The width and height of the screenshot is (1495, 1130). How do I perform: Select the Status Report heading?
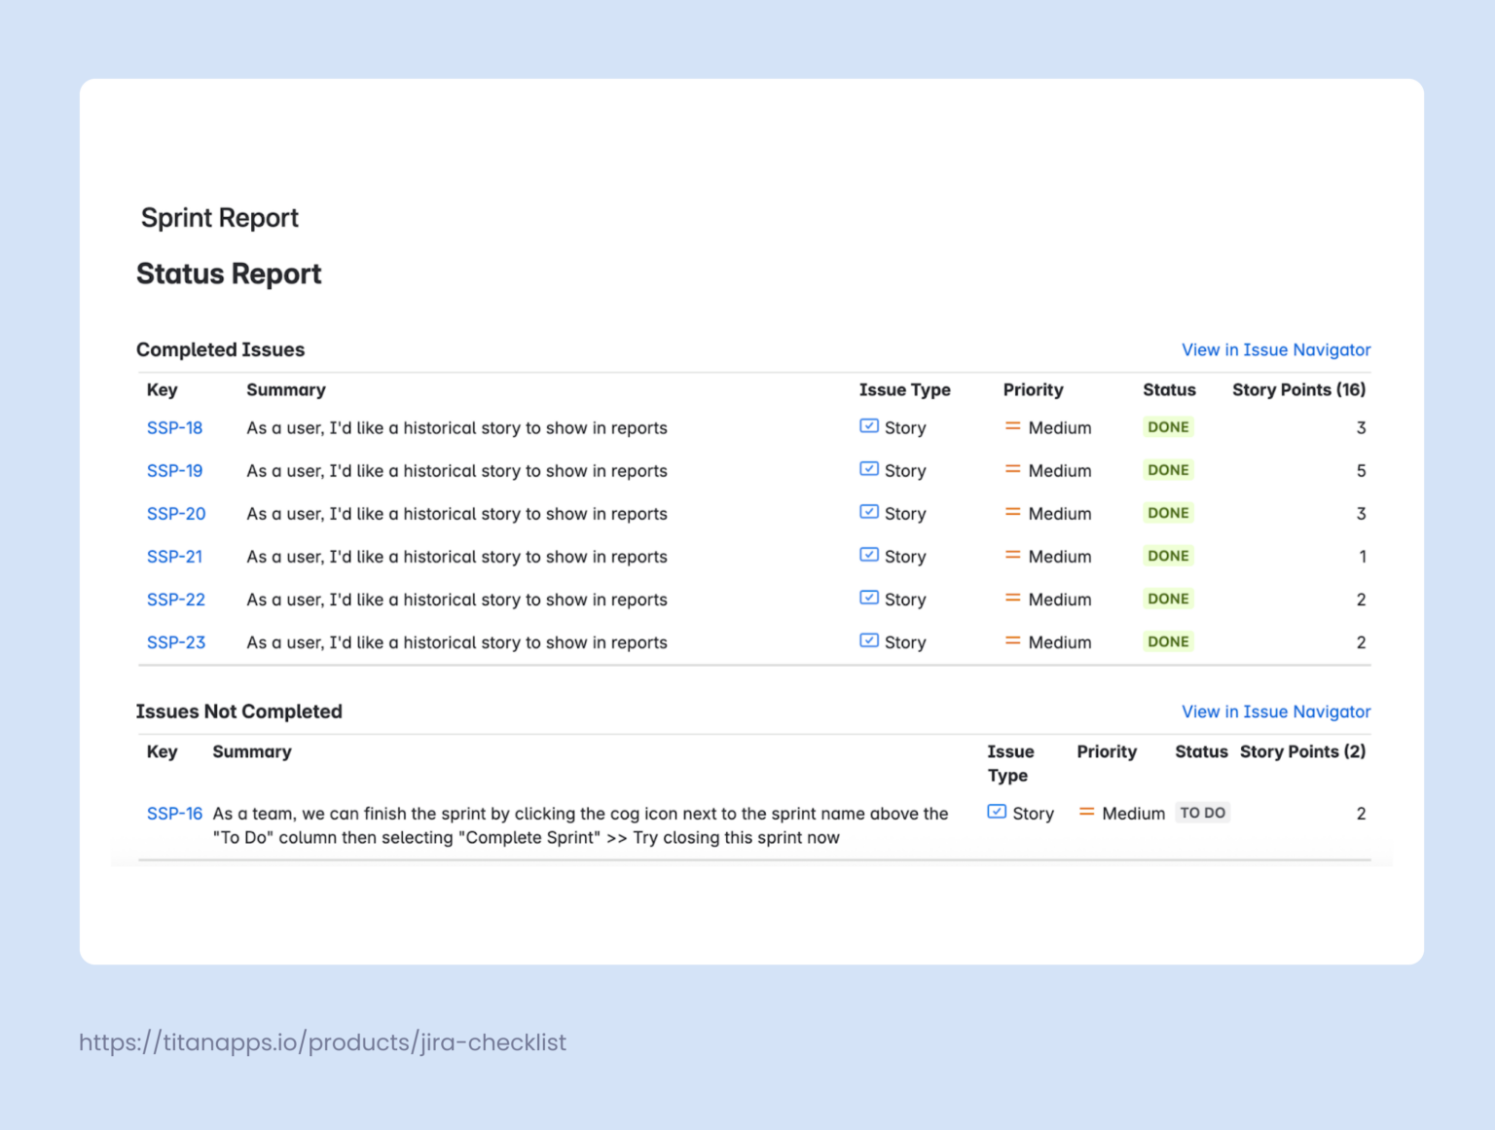(228, 273)
